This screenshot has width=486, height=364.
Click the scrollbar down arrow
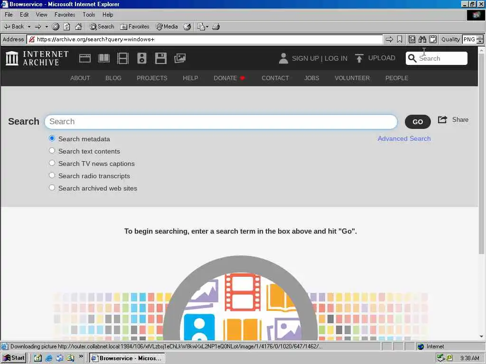pyautogui.click(x=481, y=337)
